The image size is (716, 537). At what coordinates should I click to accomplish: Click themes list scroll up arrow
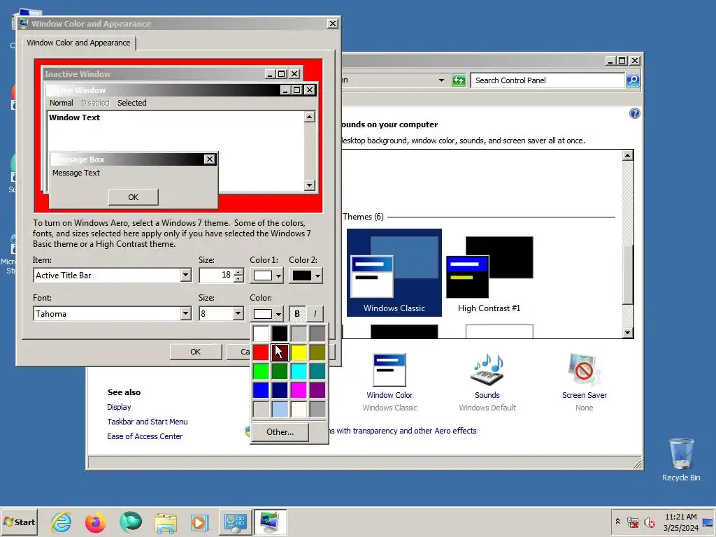pyautogui.click(x=628, y=155)
